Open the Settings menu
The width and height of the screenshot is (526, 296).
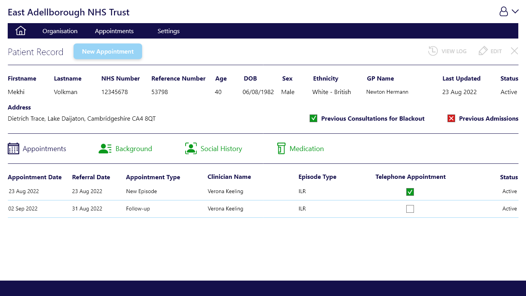(169, 31)
